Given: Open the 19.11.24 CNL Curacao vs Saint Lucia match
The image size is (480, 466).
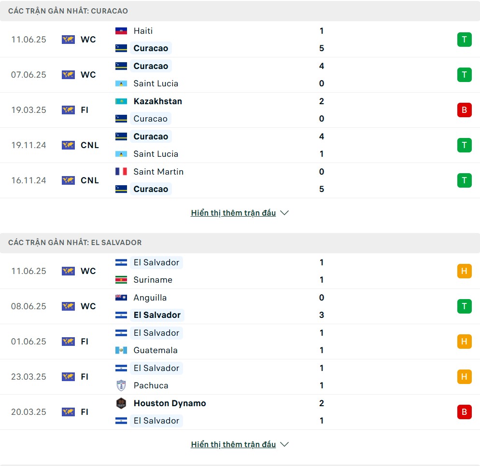Looking at the screenshot, I should [x=240, y=145].
